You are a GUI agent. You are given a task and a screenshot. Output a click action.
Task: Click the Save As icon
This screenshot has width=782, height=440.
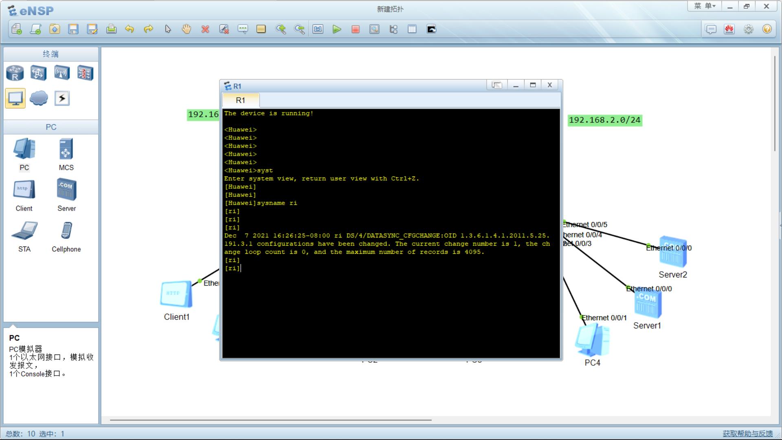(x=92, y=29)
